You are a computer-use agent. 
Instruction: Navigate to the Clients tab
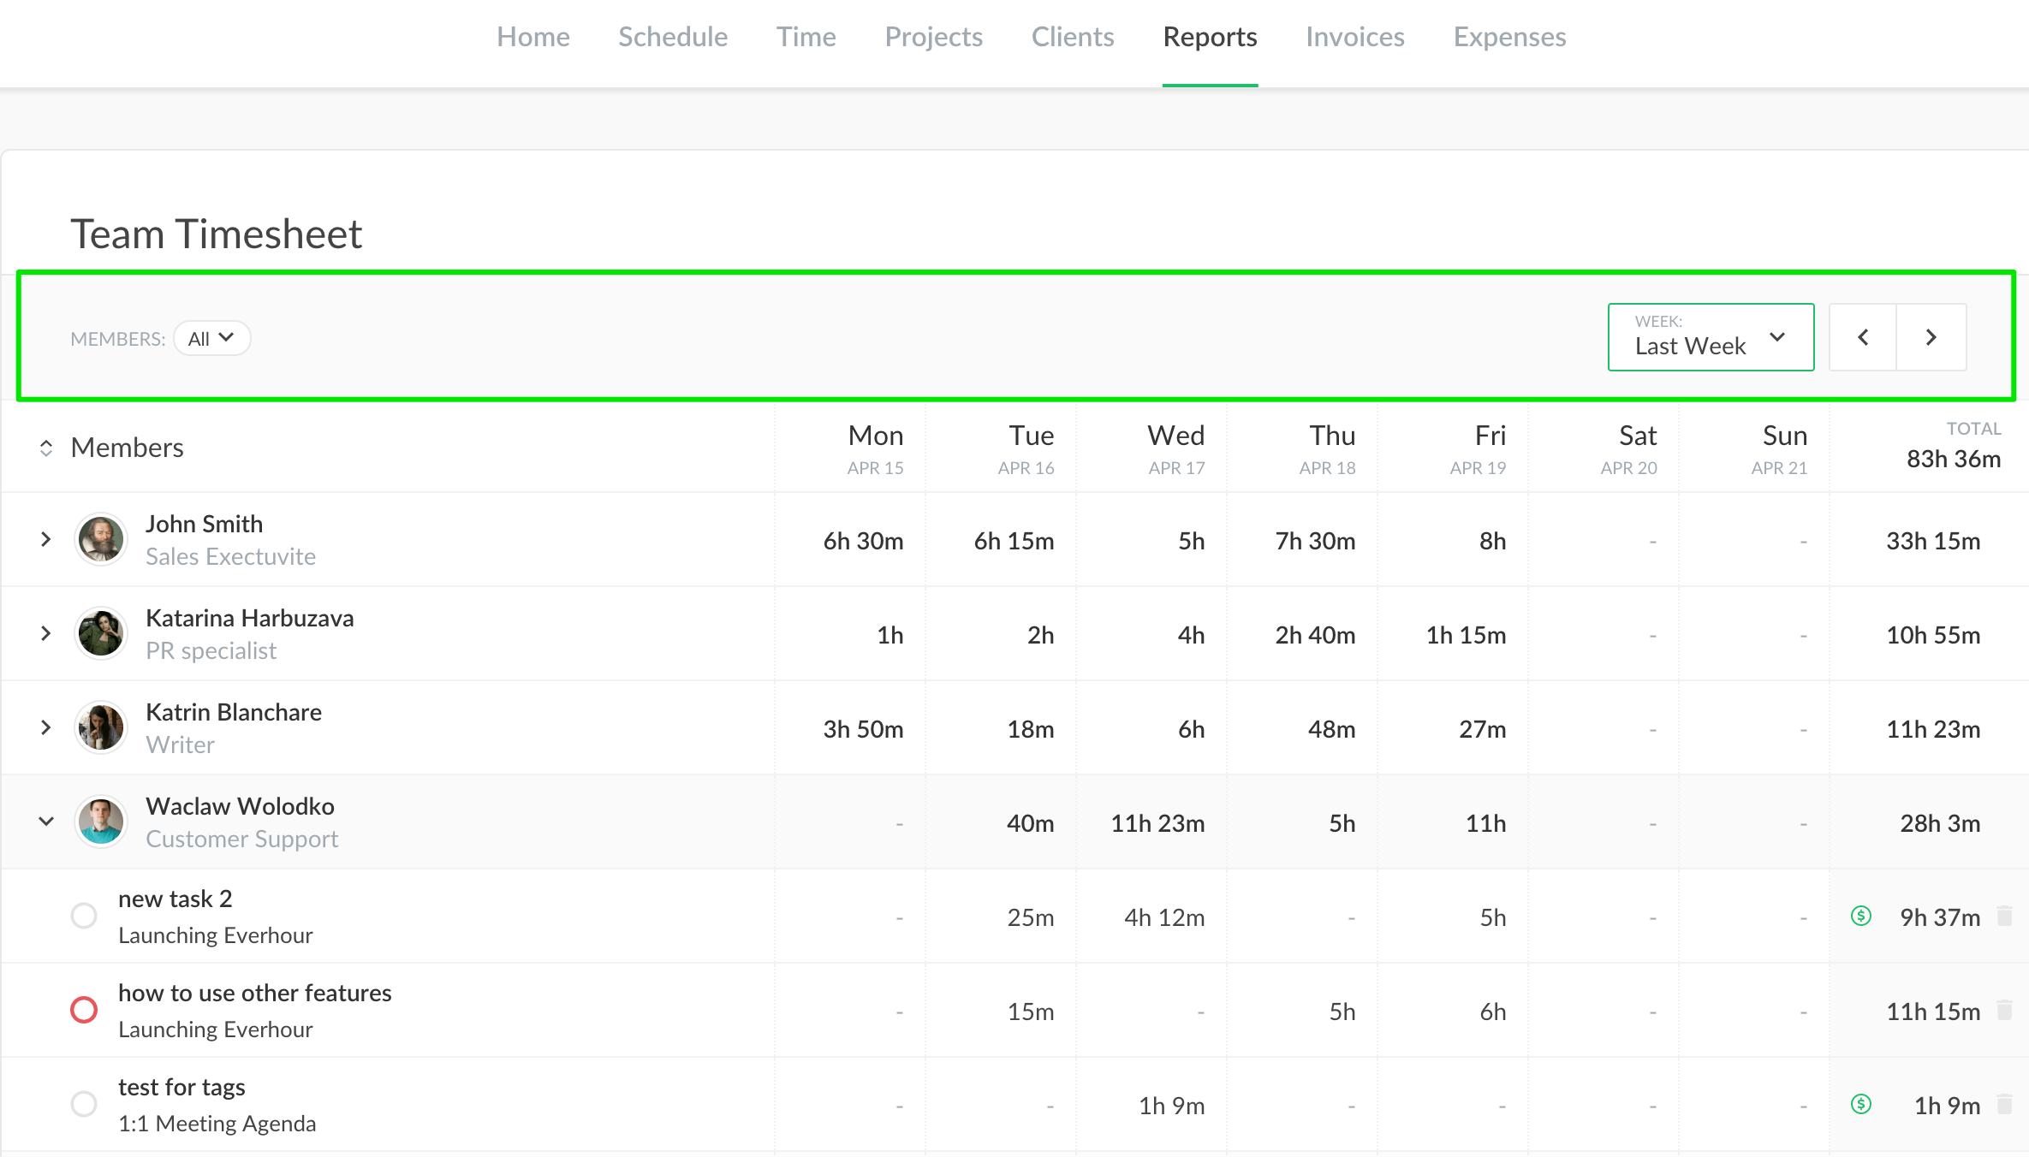pos(1073,37)
